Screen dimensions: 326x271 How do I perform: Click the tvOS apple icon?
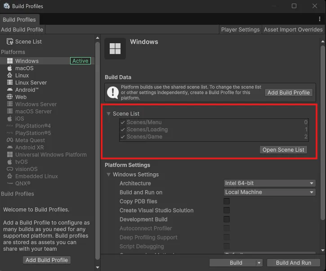pos(10,162)
